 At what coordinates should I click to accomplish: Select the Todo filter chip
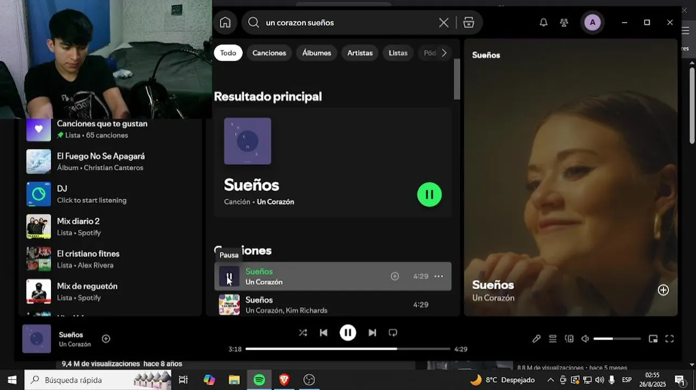(228, 53)
